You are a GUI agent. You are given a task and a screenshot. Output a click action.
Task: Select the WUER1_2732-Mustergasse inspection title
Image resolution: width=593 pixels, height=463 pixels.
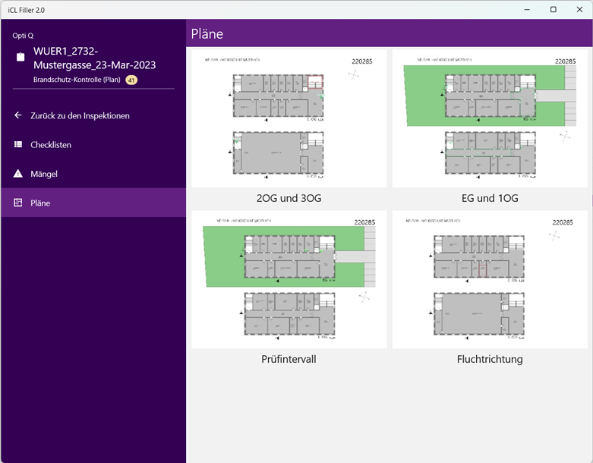pyautogui.click(x=94, y=58)
